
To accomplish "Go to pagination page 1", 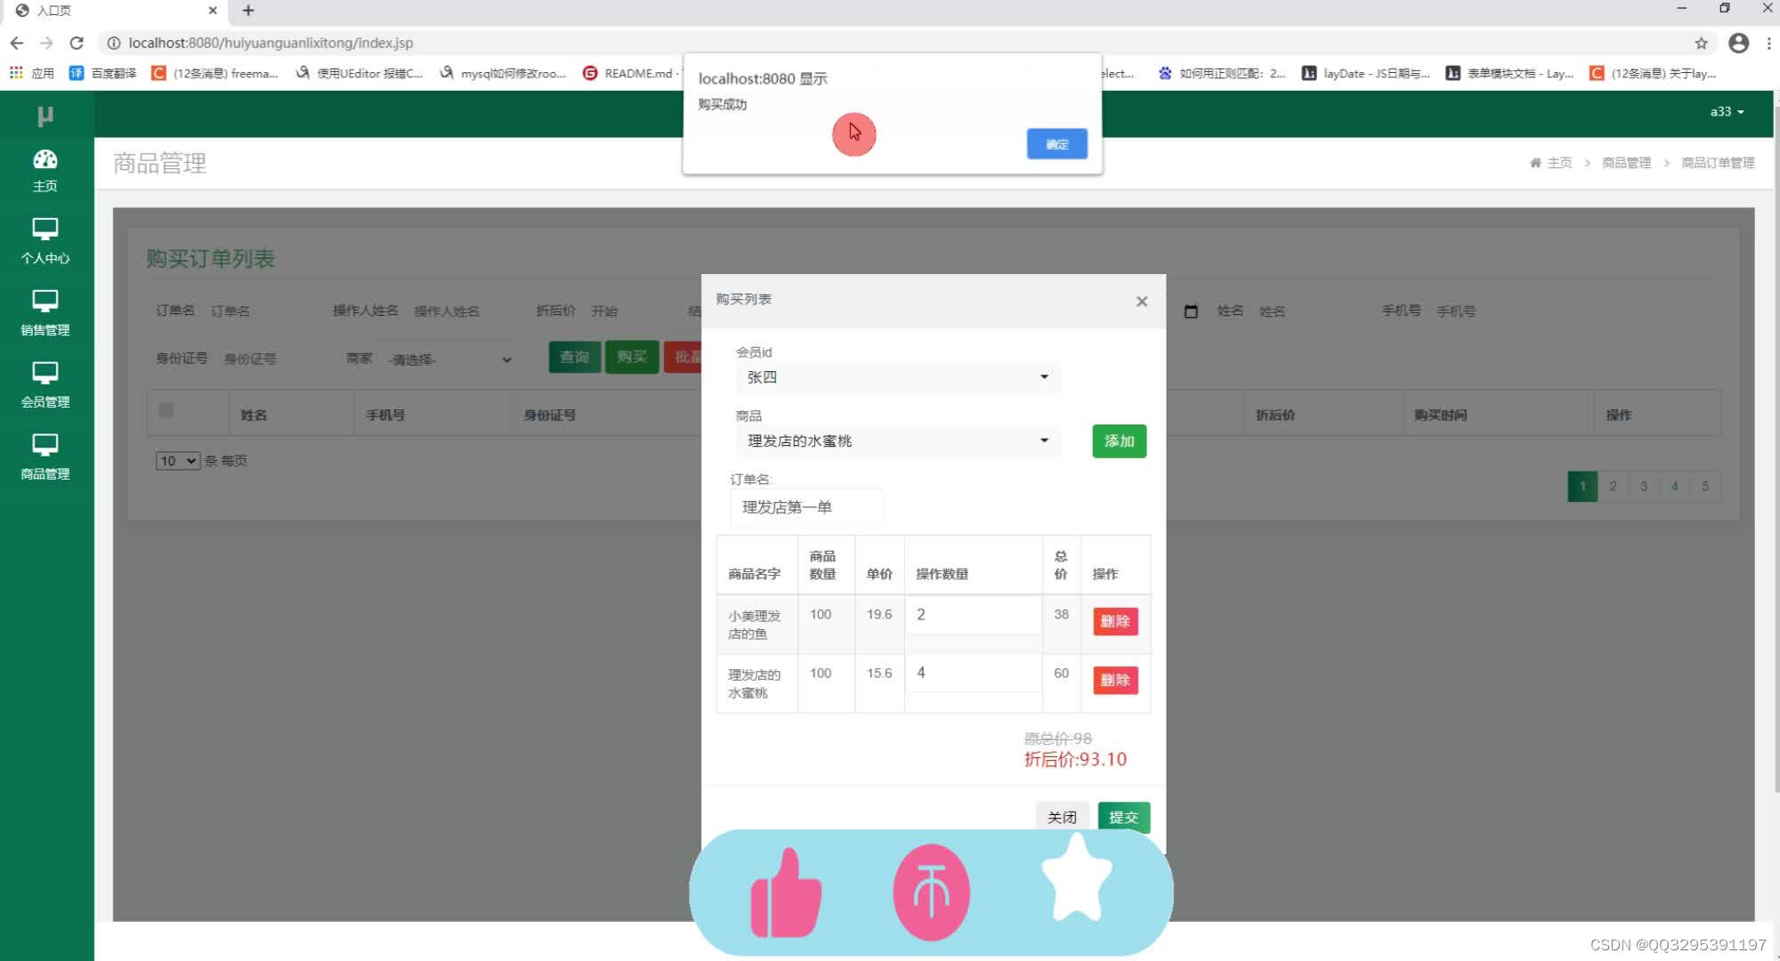I will pyautogui.click(x=1582, y=487).
